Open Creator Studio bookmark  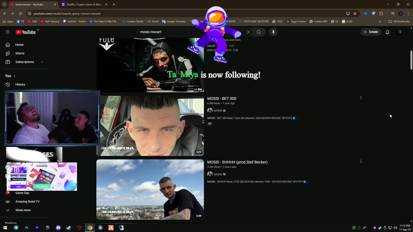coord(133,22)
